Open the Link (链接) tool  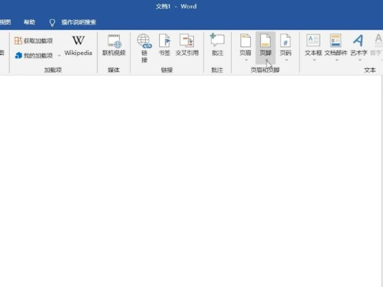(x=144, y=47)
